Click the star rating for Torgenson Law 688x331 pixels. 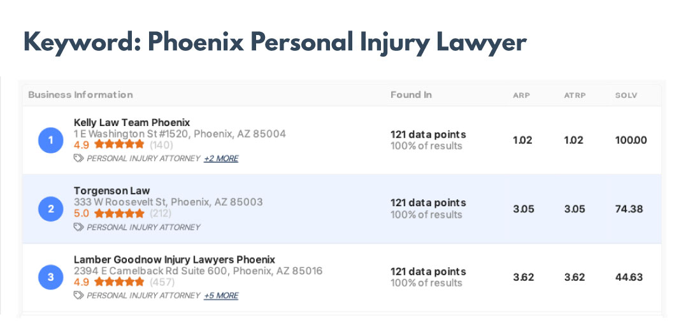click(119, 213)
